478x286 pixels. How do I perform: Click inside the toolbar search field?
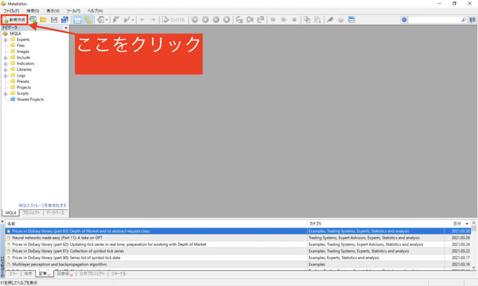(x=435, y=20)
